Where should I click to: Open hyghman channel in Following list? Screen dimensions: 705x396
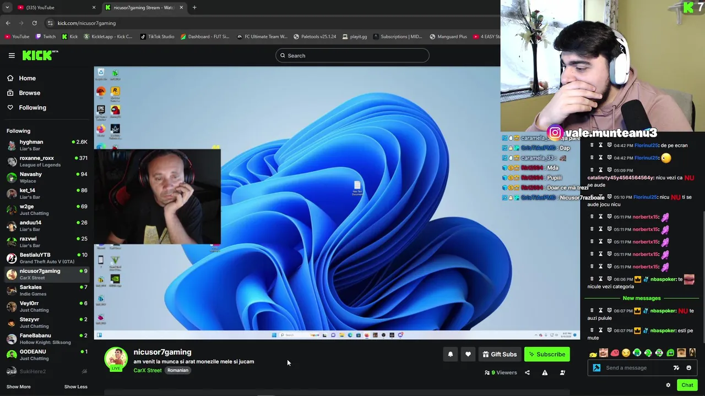(47, 145)
